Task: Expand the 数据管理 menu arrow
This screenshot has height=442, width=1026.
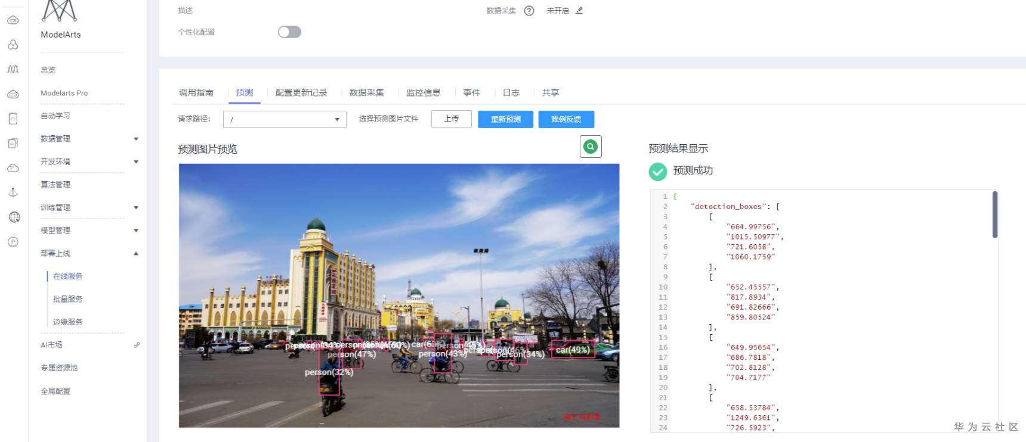Action: point(136,139)
